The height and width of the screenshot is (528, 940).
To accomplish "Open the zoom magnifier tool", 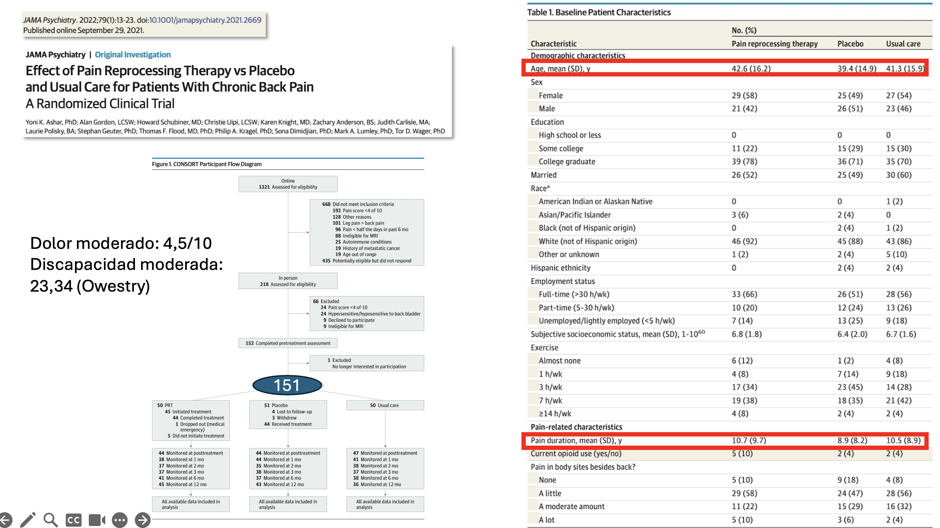I will click(x=50, y=520).
